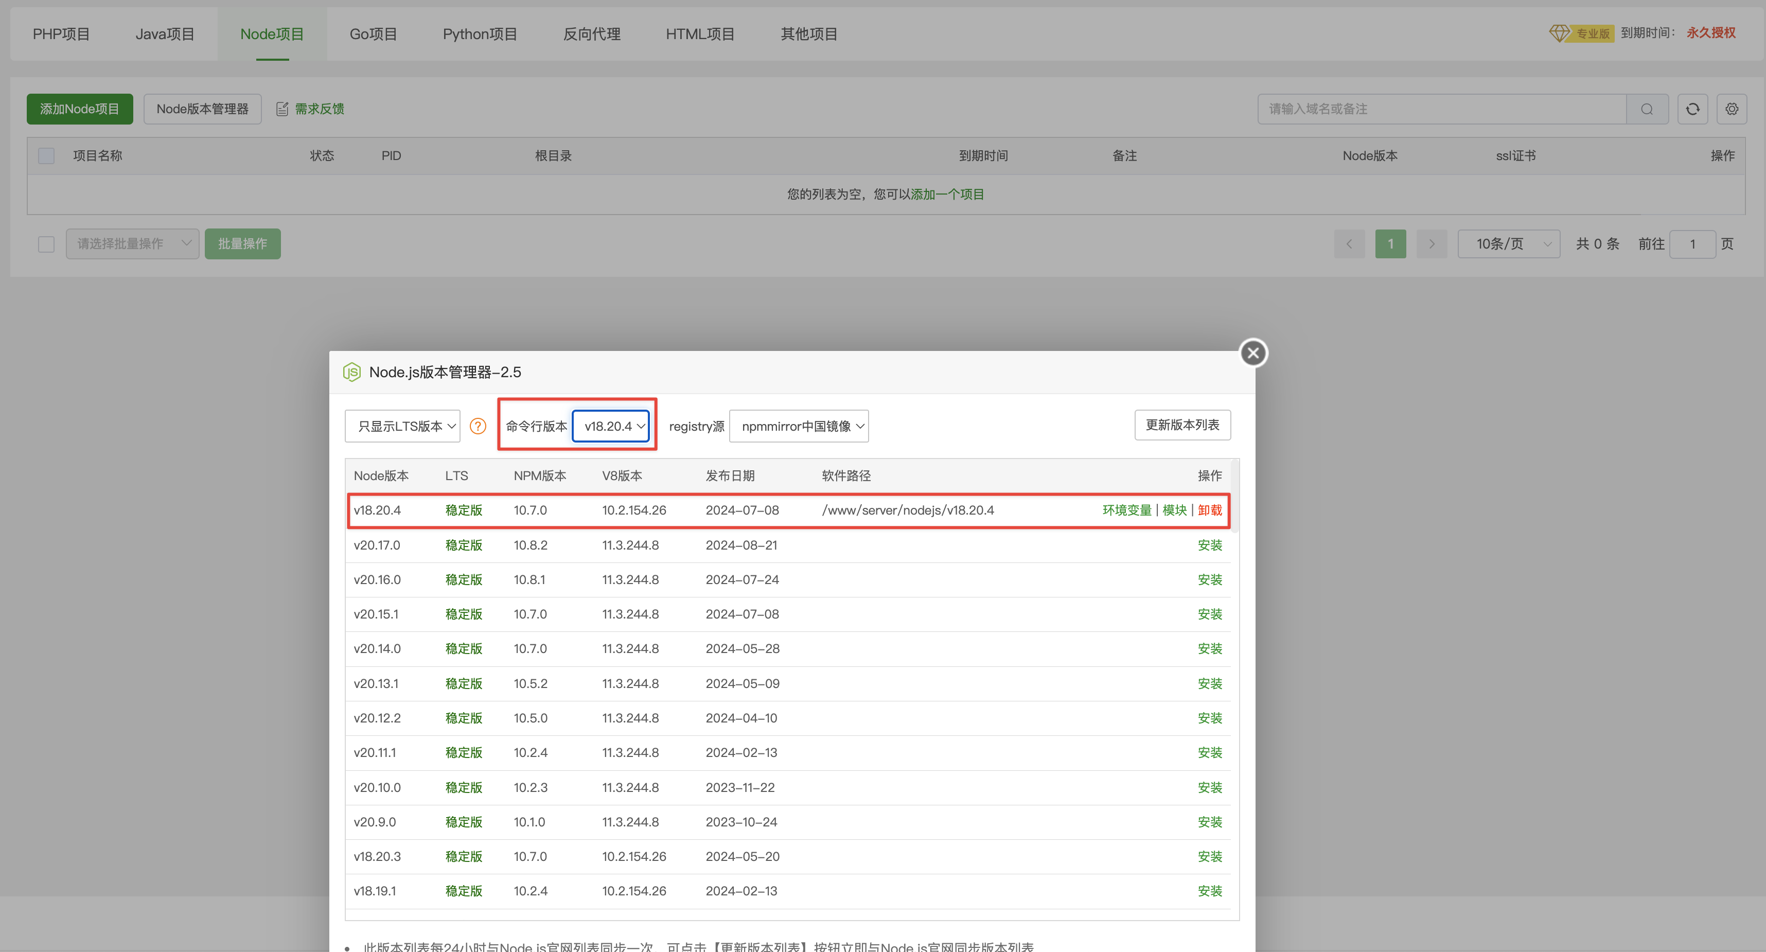Click page number 1 button
The height and width of the screenshot is (952, 1766).
[x=1390, y=244]
